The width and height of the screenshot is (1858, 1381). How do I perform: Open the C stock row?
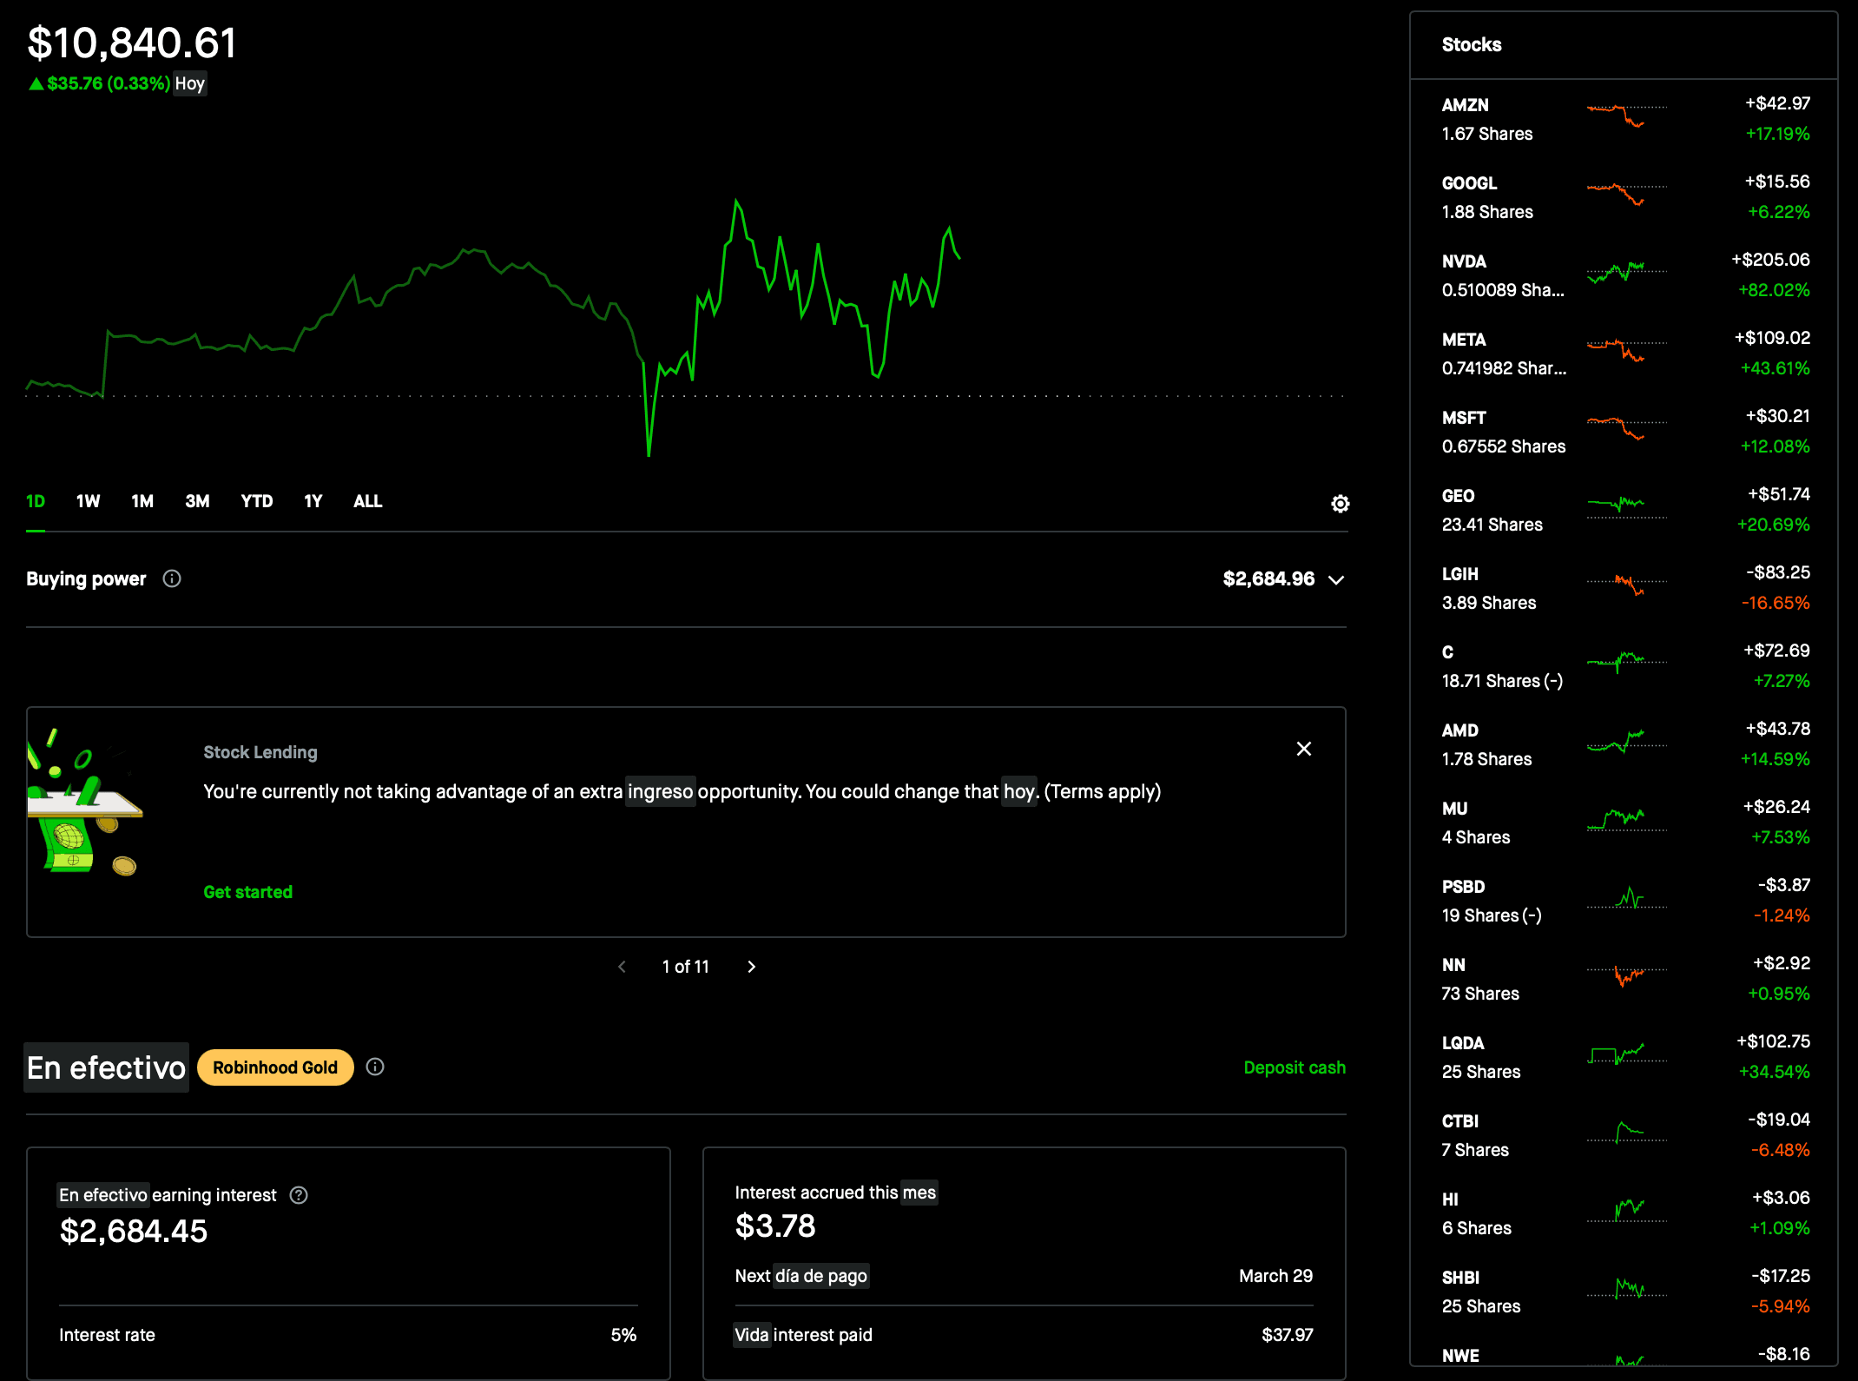click(x=1624, y=666)
